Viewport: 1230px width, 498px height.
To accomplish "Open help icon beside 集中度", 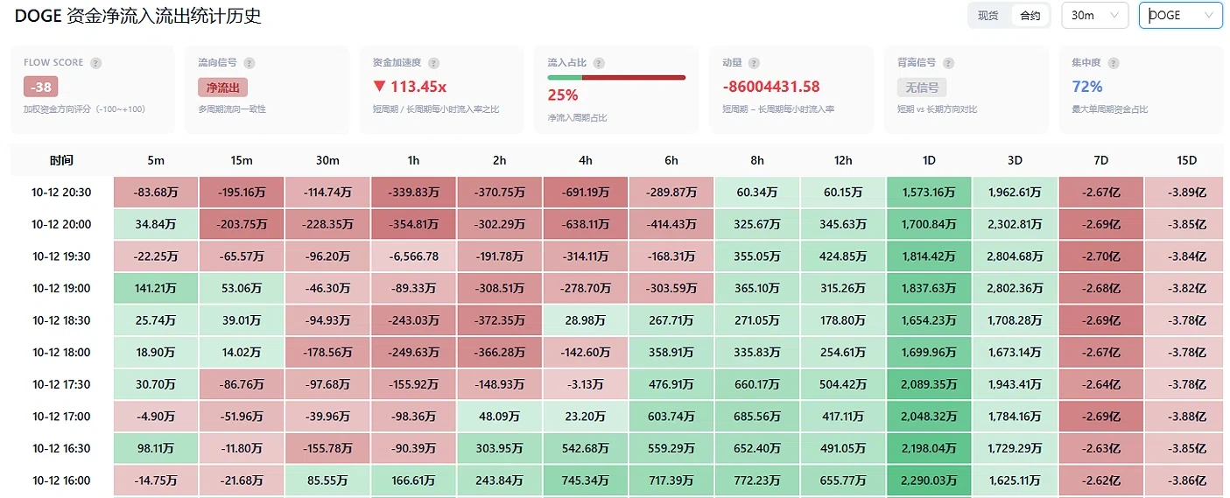I will click(1113, 63).
